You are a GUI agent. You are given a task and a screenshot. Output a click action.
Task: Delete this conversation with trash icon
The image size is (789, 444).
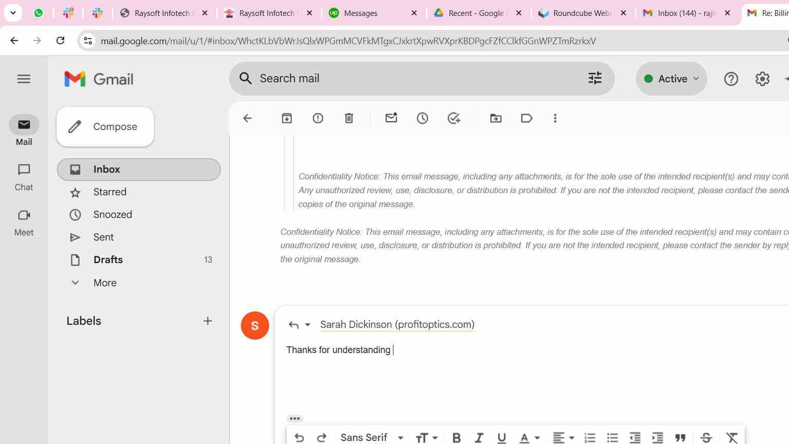(x=349, y=118)
